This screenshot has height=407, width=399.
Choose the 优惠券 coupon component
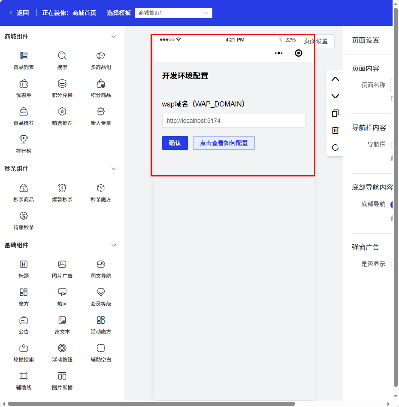coord(24,88)
